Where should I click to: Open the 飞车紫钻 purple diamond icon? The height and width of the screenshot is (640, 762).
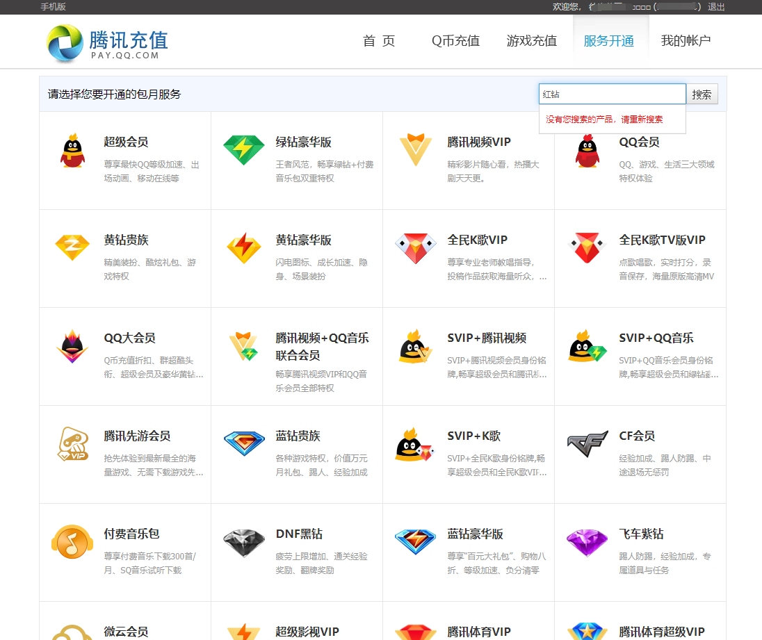pyautogui.click(x=587, y=543)
